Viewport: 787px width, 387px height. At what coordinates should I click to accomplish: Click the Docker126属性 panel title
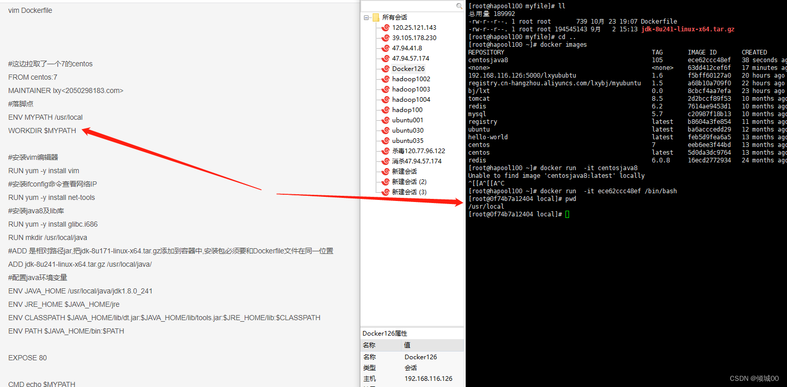tap(385, 334)
